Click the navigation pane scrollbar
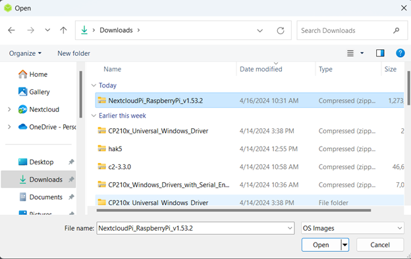 (x=81, y=94)
